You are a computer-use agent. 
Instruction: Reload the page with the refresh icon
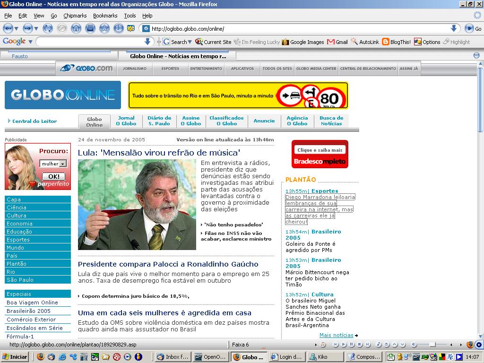point(48,28)
